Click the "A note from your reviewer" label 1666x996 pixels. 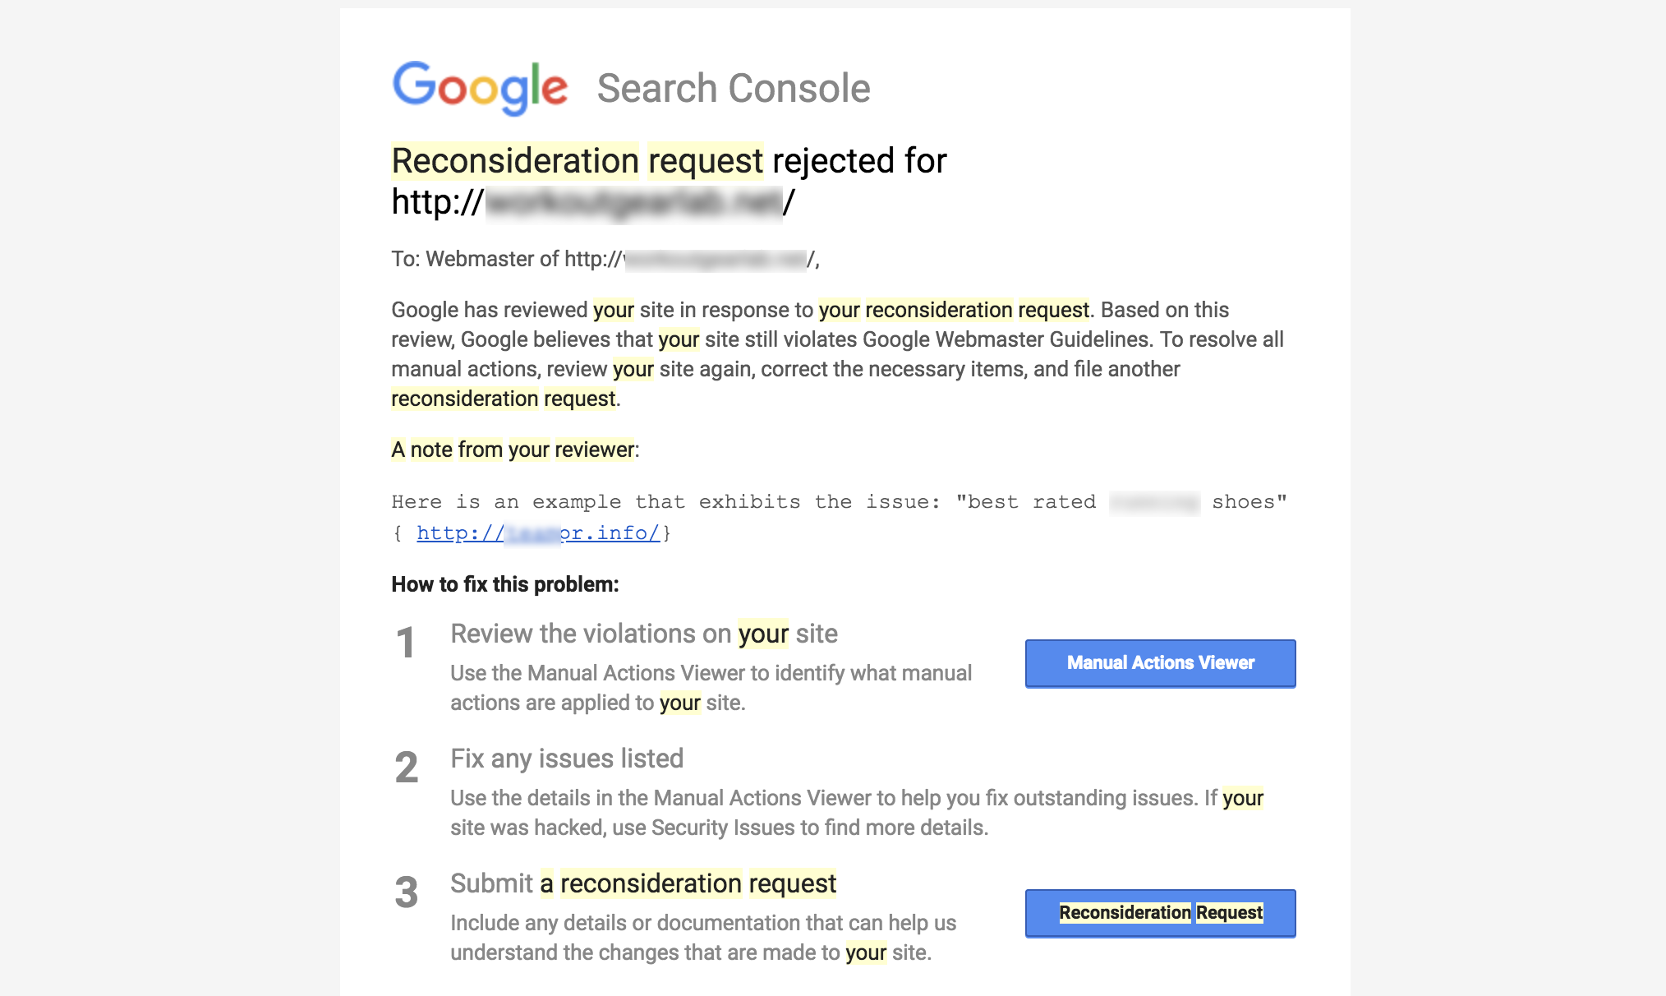click(514, 450)
